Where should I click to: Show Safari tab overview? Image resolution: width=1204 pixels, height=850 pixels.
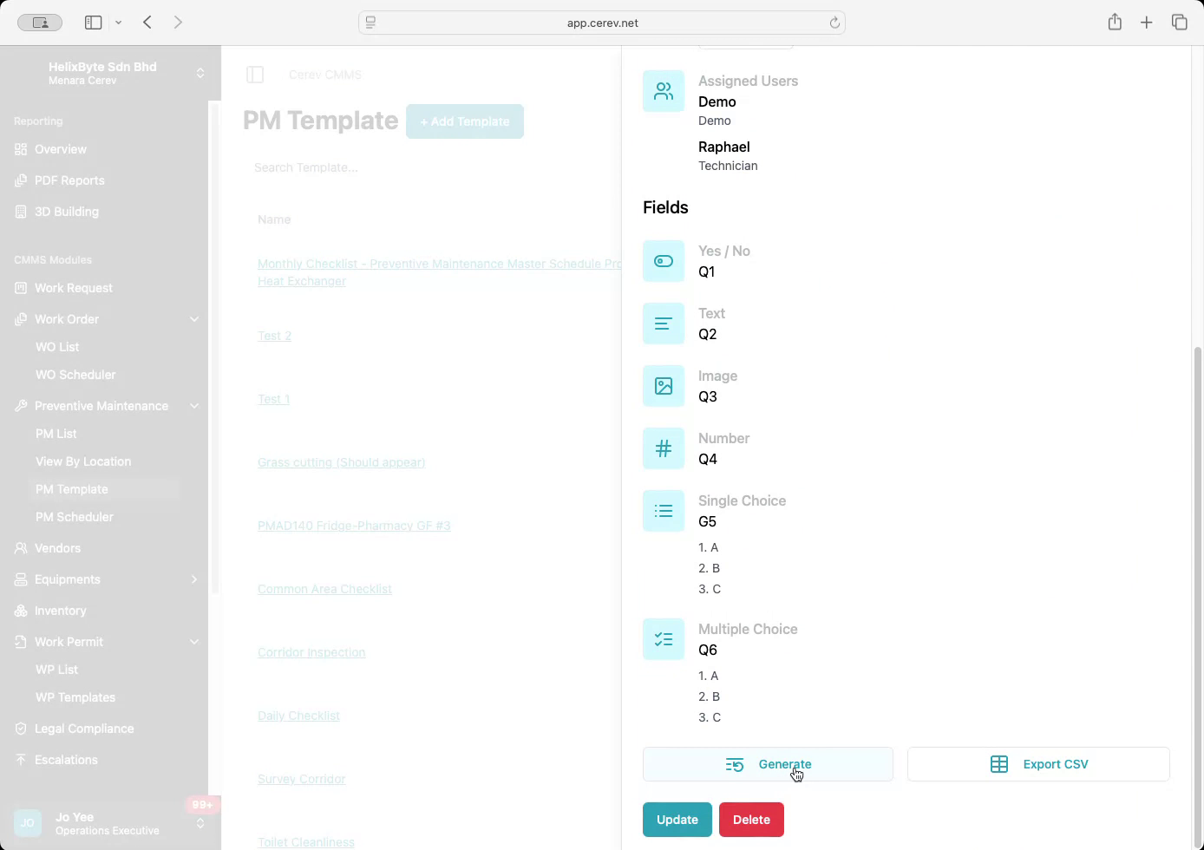[x=1179, y=23]
